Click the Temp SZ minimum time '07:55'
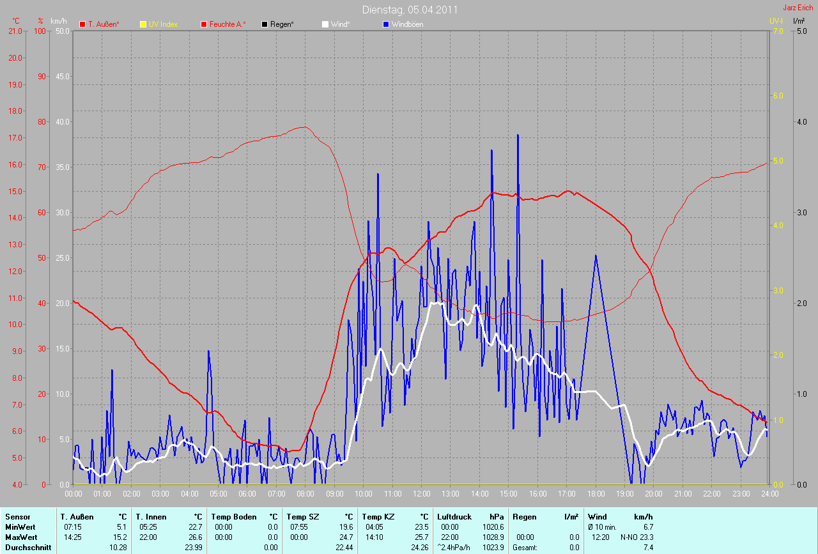Viewport: 818px width, 554px height. pyautogui.click(x=298, y=527)
